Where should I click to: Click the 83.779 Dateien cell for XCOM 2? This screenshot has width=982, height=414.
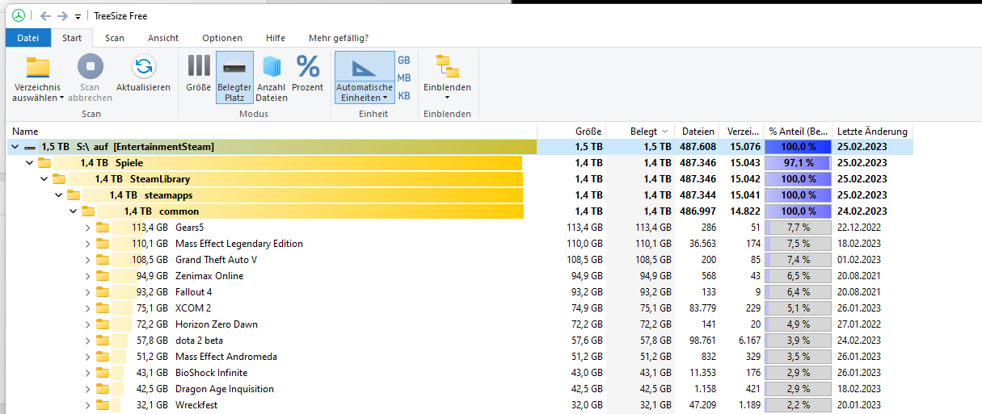[700, 308]
